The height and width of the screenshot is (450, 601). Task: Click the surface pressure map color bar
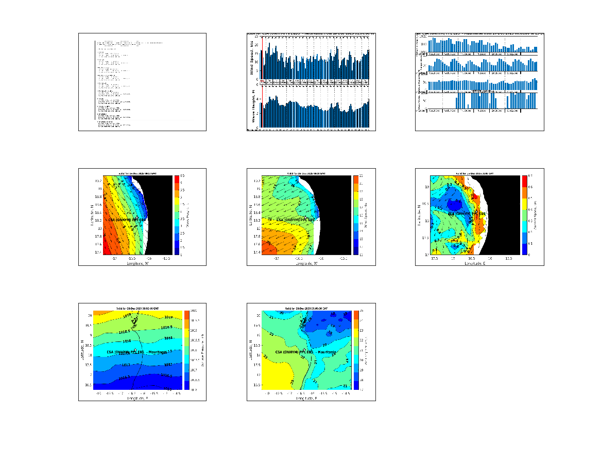point(187,350)
